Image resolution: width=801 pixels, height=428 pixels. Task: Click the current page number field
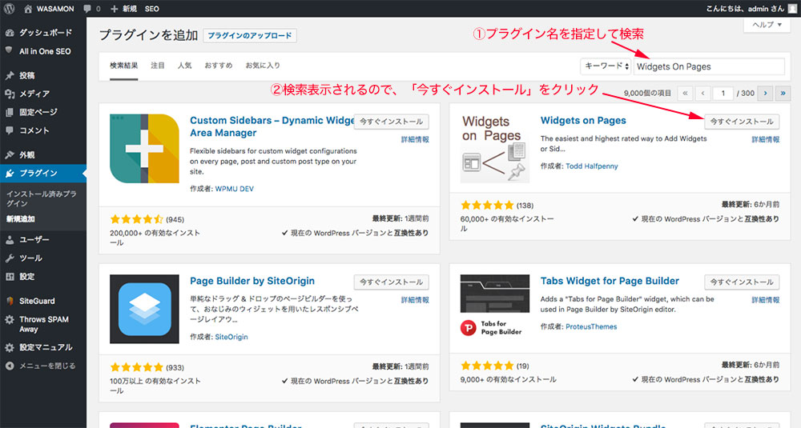click(723, 94)
